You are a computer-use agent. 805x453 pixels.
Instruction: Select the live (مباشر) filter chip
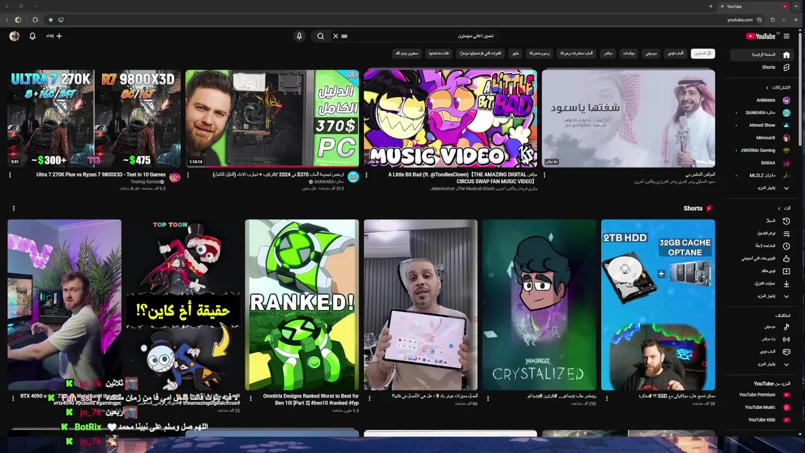pos(608,53)
